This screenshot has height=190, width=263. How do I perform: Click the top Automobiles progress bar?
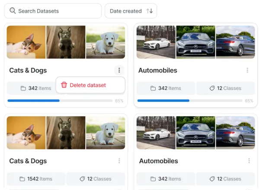190,101
